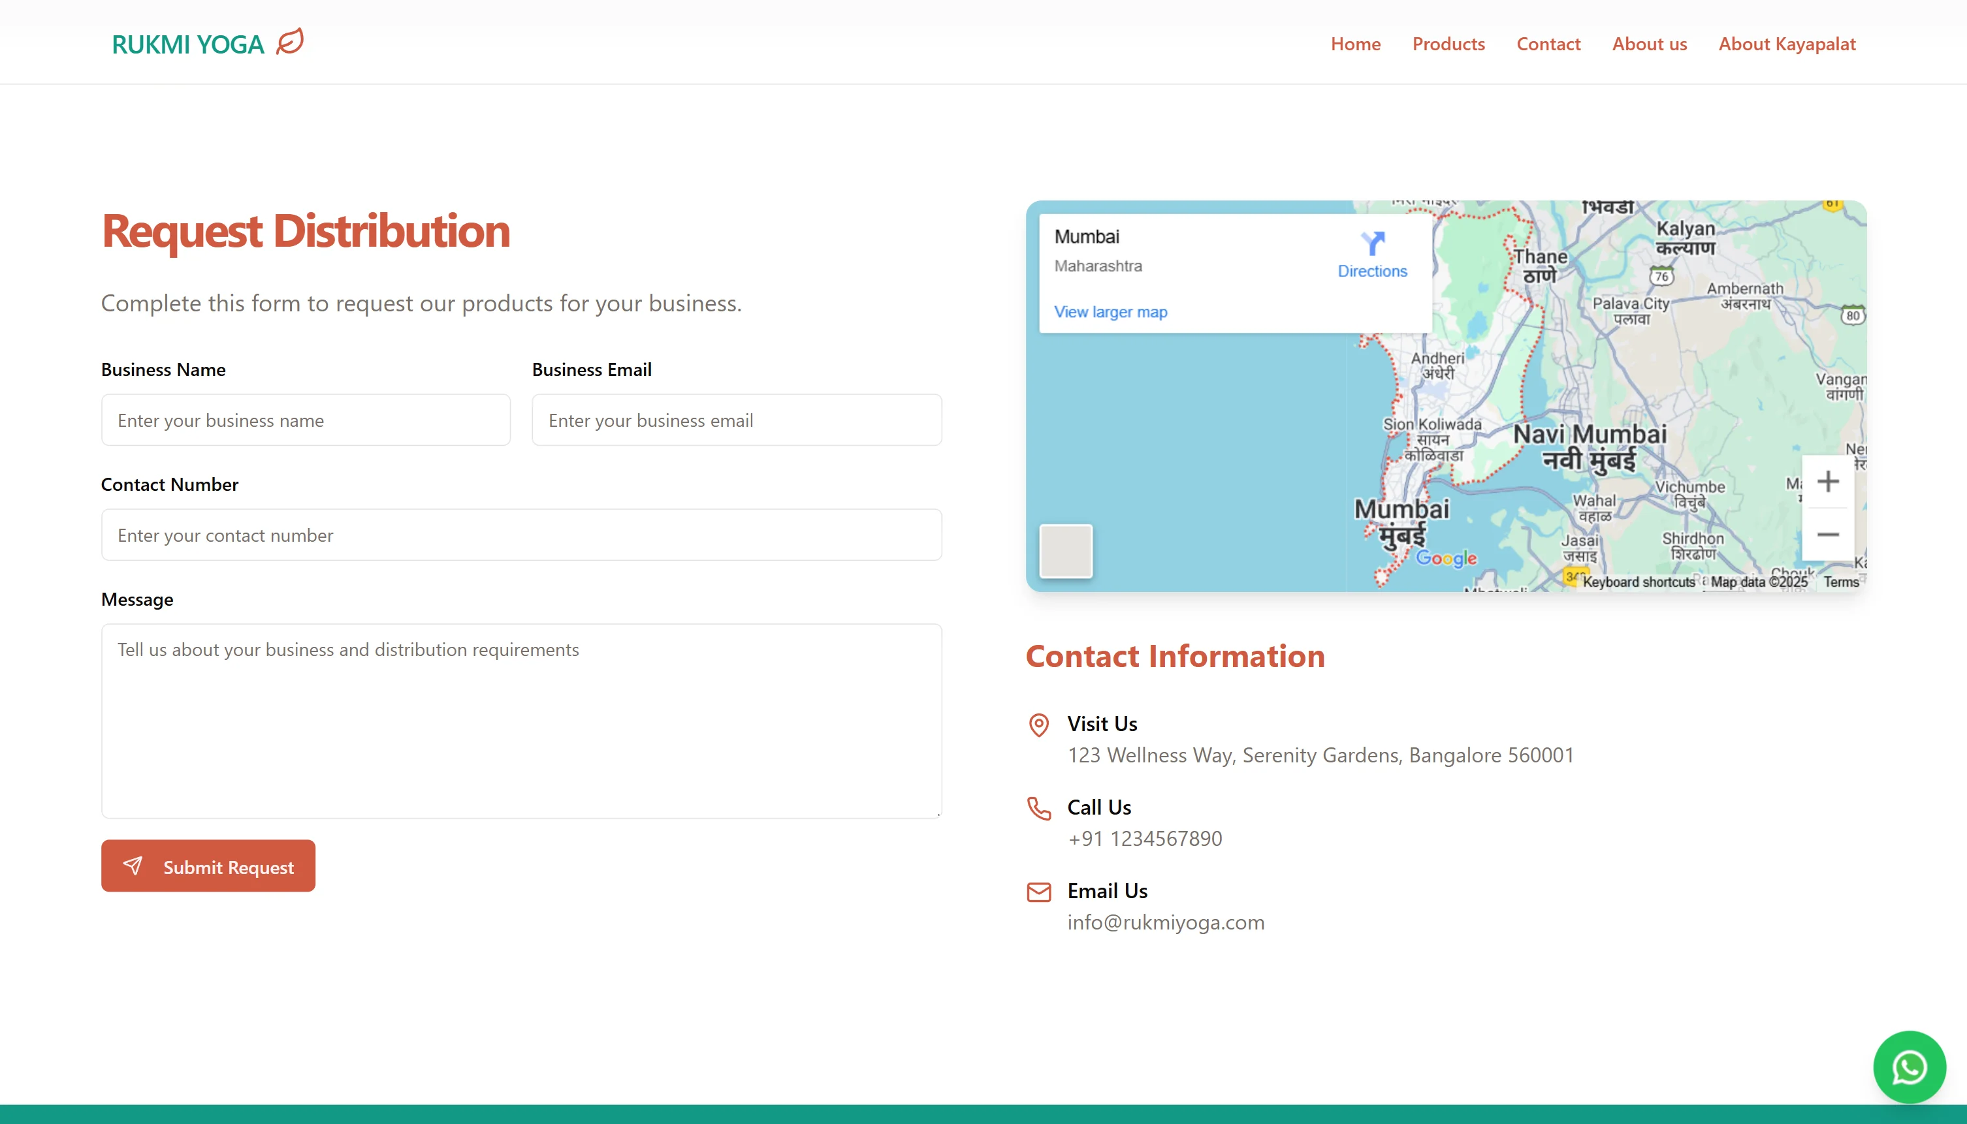Open the About us nav item
Screen dimensions: 1967x1124
coord(1649,44)
